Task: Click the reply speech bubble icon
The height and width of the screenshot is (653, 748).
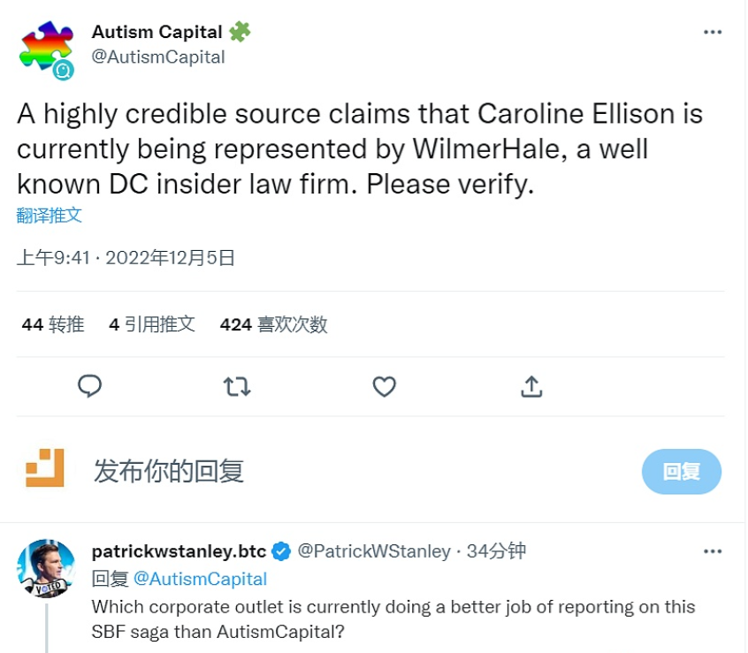Action: click(90, 386)
